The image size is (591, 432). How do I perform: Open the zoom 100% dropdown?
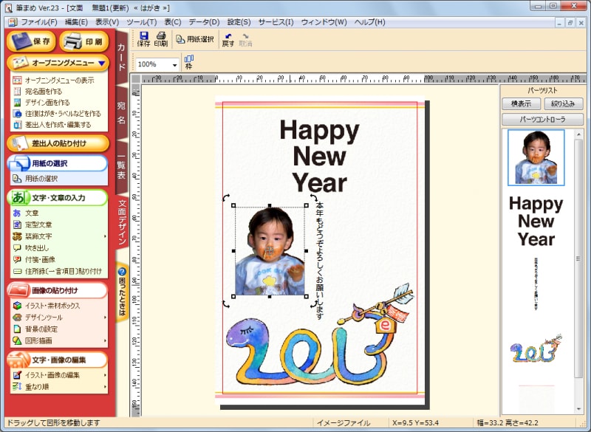[175, 65]
